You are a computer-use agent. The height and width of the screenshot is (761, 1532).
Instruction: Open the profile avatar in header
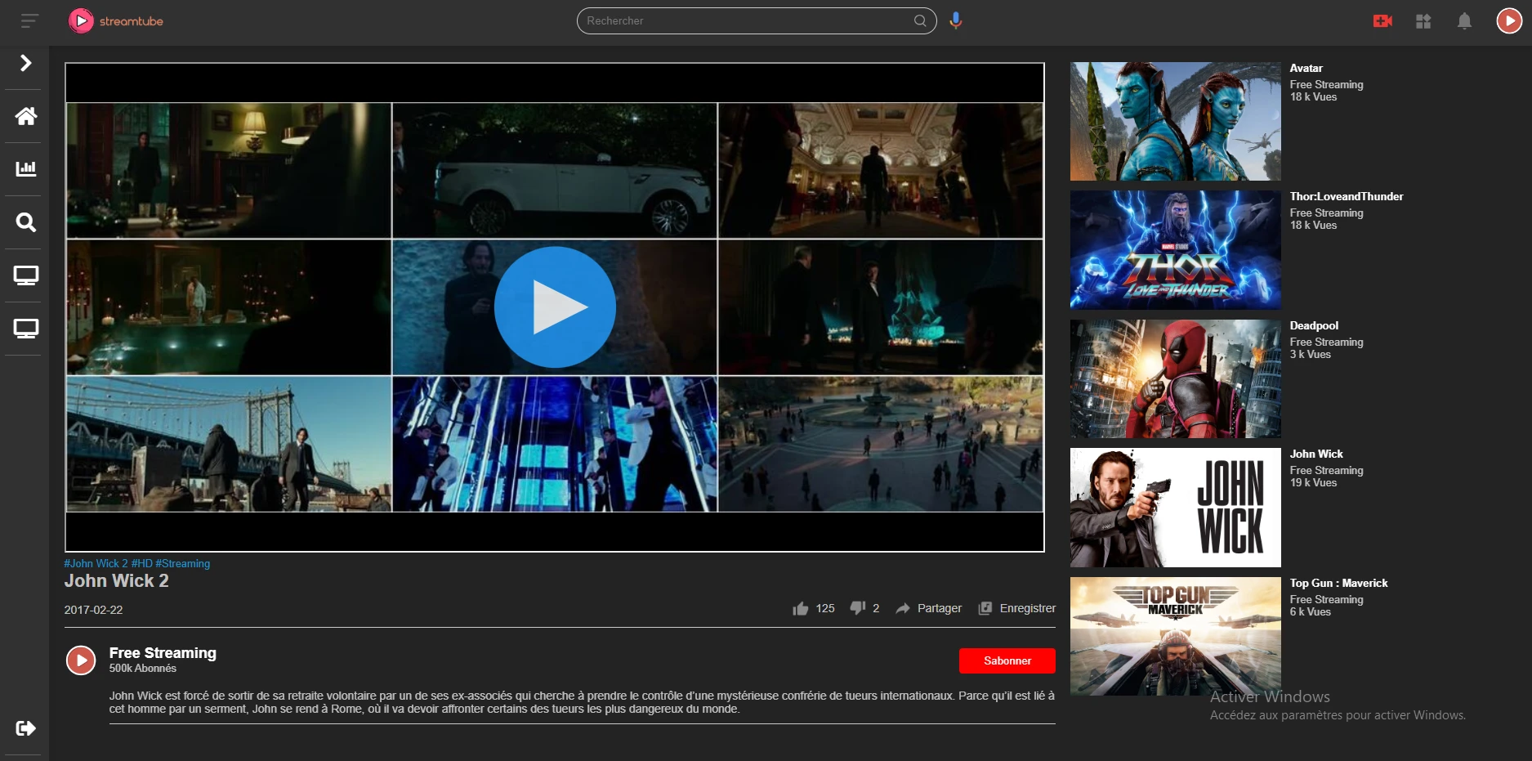click(x=1508, y=20)
